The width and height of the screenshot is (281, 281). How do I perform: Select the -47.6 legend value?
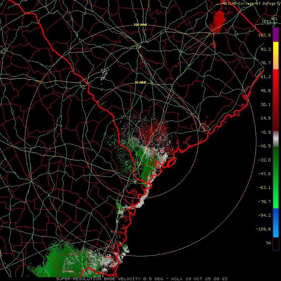click(x=264, y=174)
